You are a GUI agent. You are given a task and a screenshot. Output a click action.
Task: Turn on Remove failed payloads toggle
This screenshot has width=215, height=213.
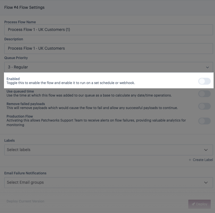point(204,106)
